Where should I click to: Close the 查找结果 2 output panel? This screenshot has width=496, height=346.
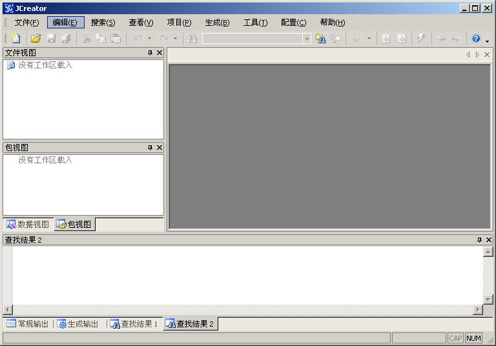pos(489,240)
